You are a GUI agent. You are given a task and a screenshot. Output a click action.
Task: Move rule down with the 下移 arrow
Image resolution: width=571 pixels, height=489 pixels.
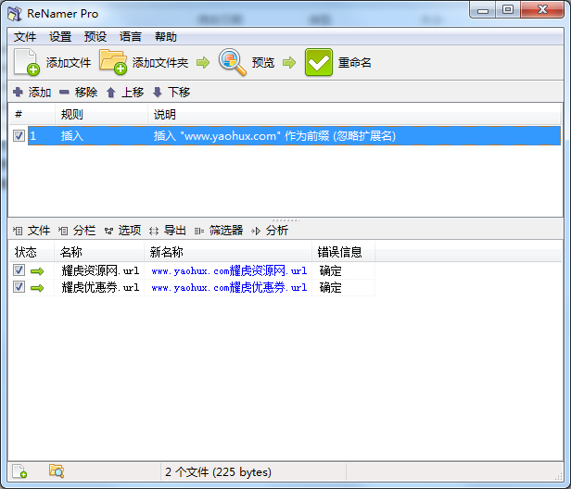(x=157, y=93)
